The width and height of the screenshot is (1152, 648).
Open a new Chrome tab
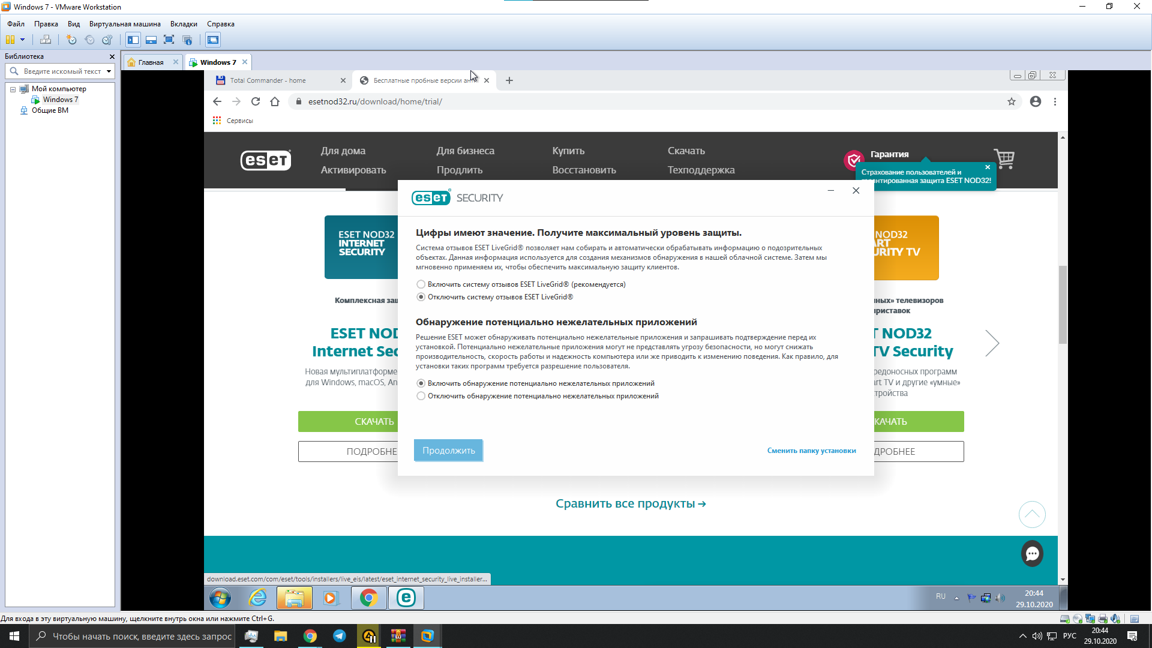pos(509,80)
